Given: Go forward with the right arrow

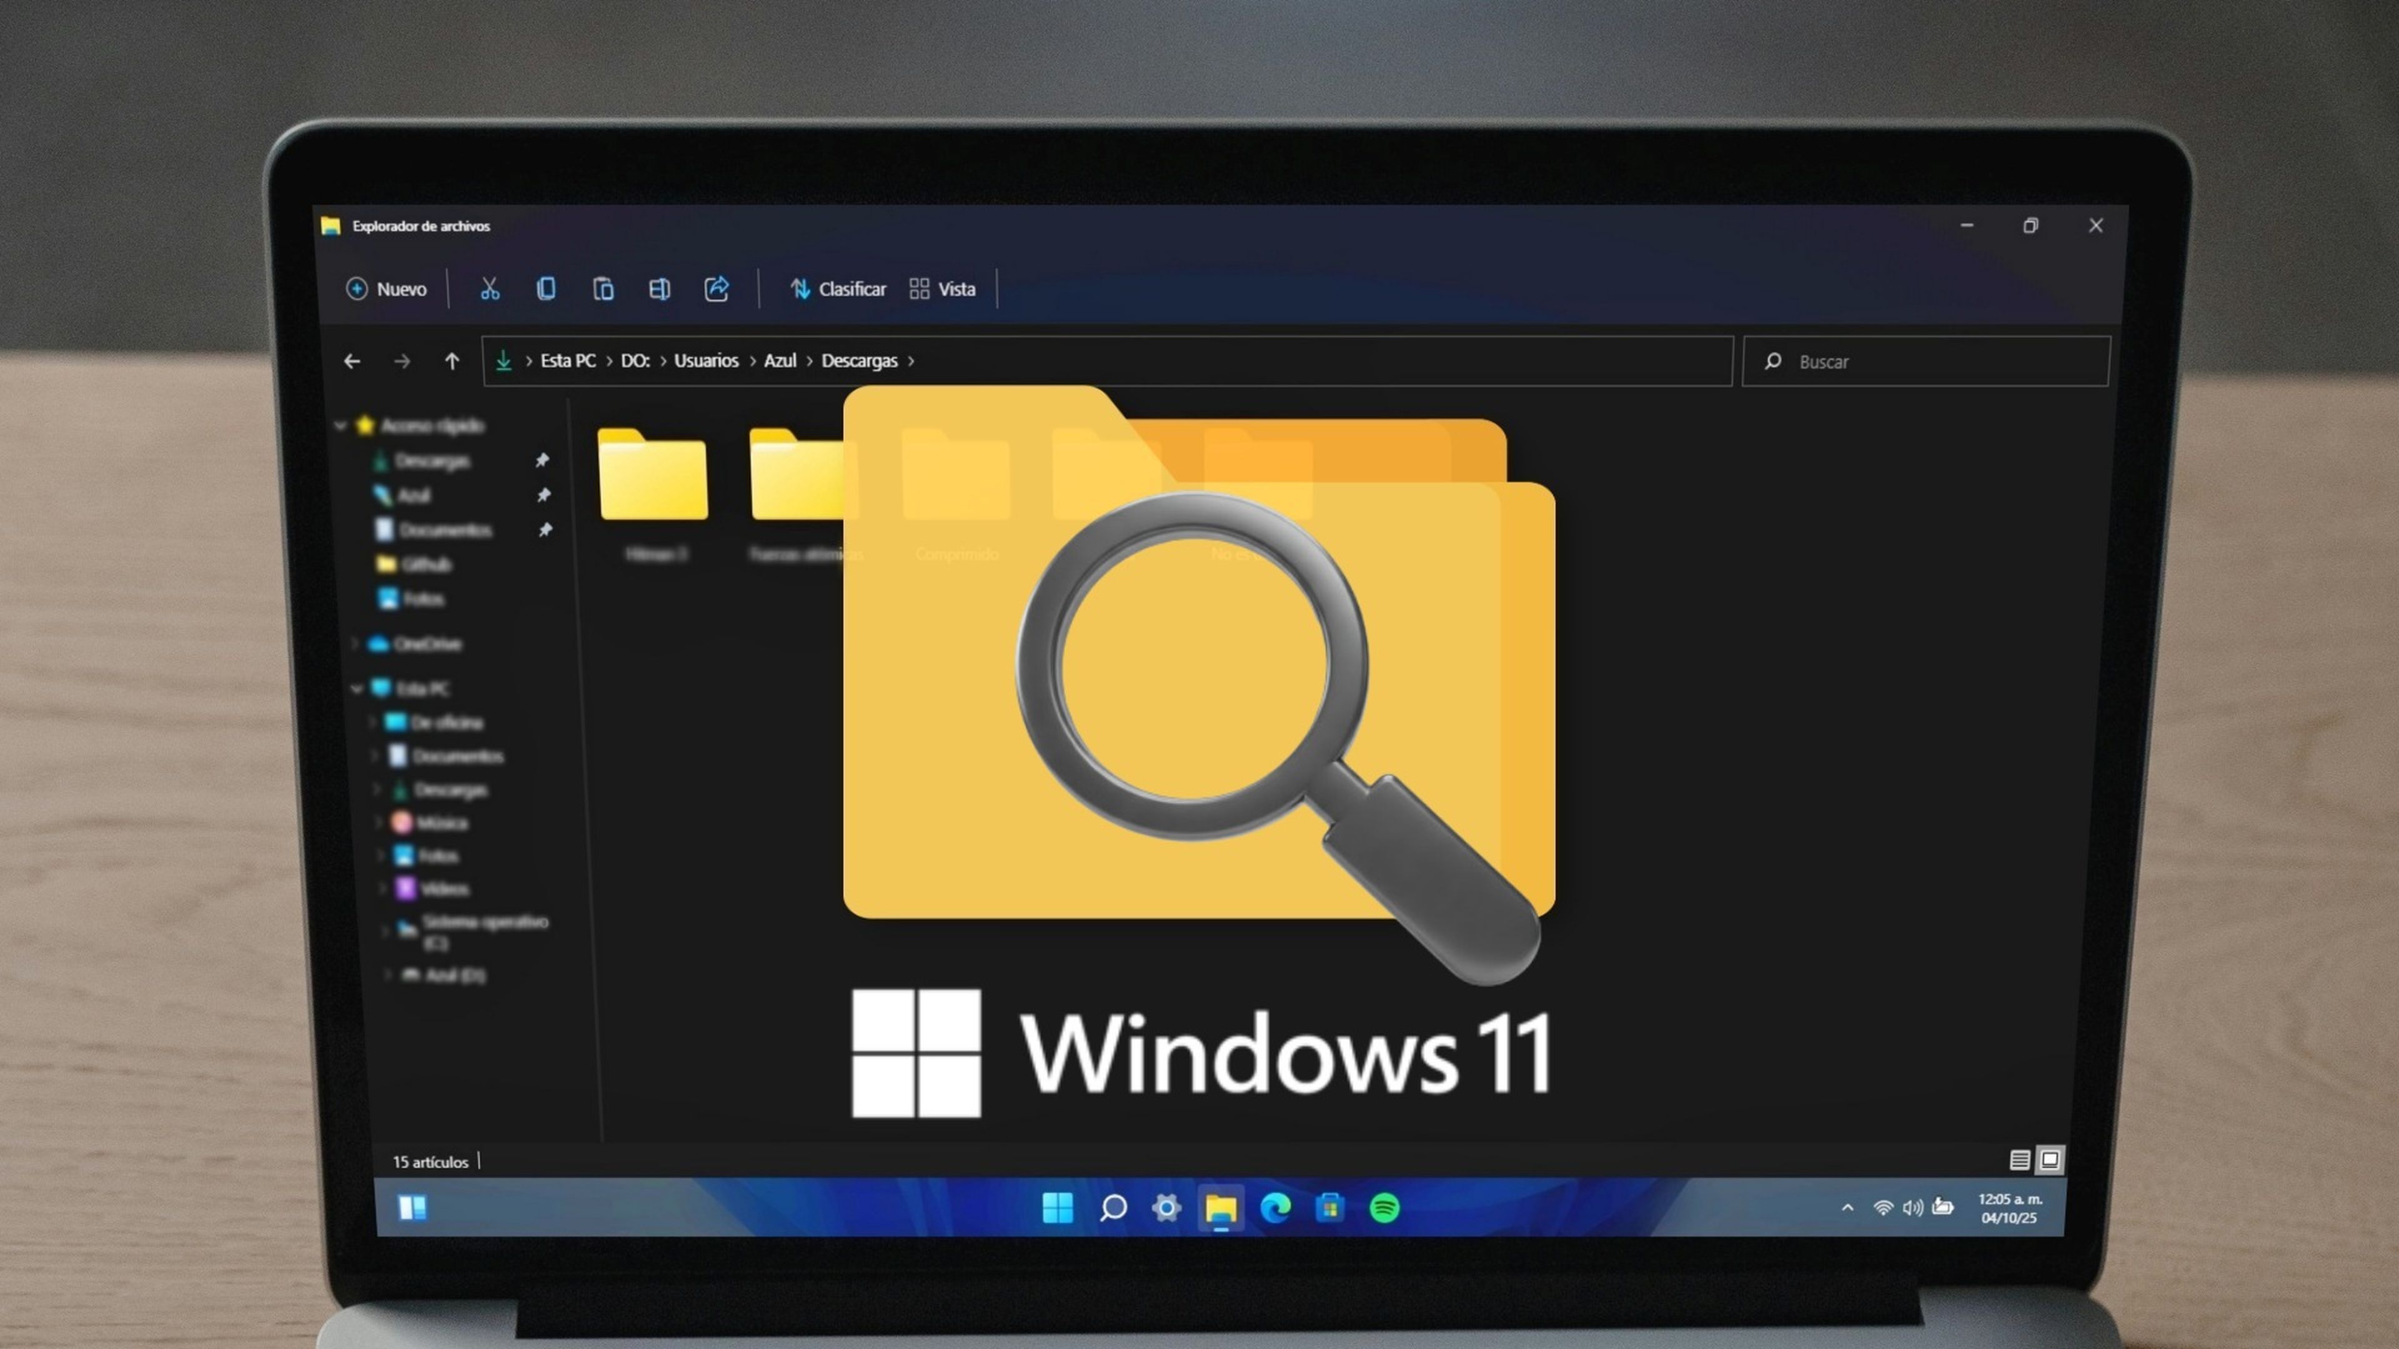Looking at the screenshot, I should 401,361.
